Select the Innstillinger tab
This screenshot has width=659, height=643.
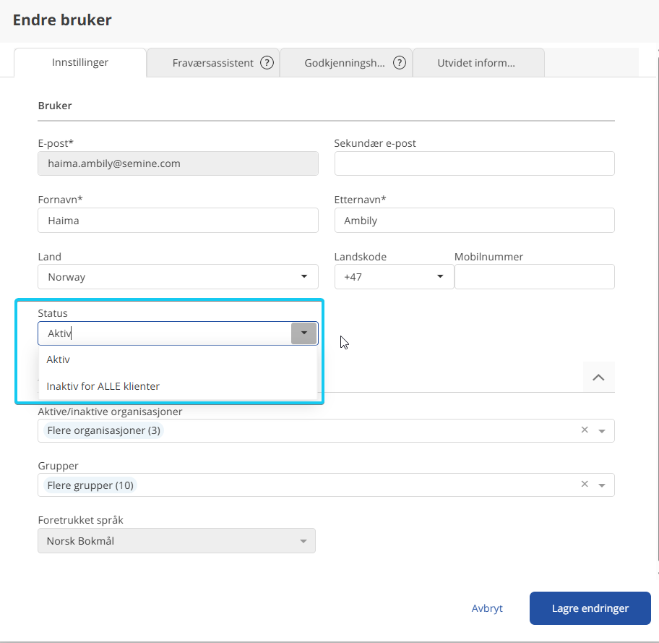(x=80, y=62)
